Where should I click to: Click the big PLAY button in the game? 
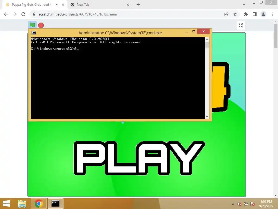(139, 158)
